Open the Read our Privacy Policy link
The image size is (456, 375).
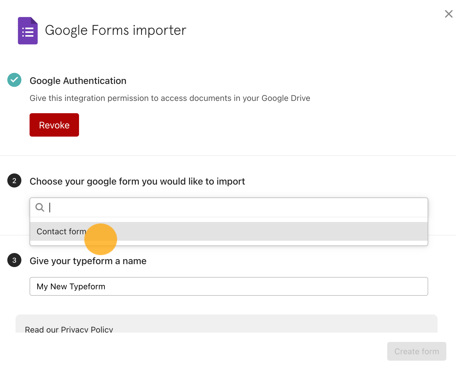(69, 329)
